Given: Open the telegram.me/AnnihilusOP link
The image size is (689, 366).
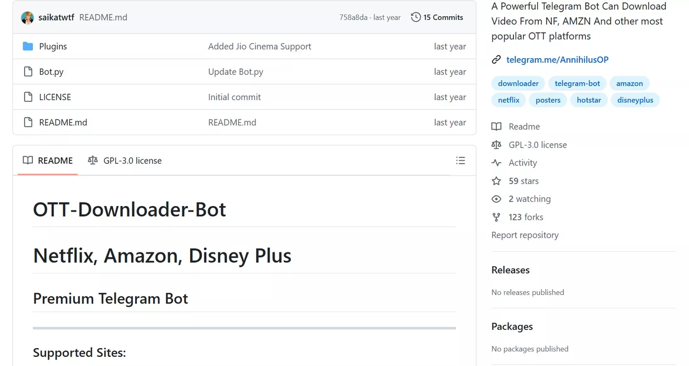Looking at the screenshot, I should (557, 59).
